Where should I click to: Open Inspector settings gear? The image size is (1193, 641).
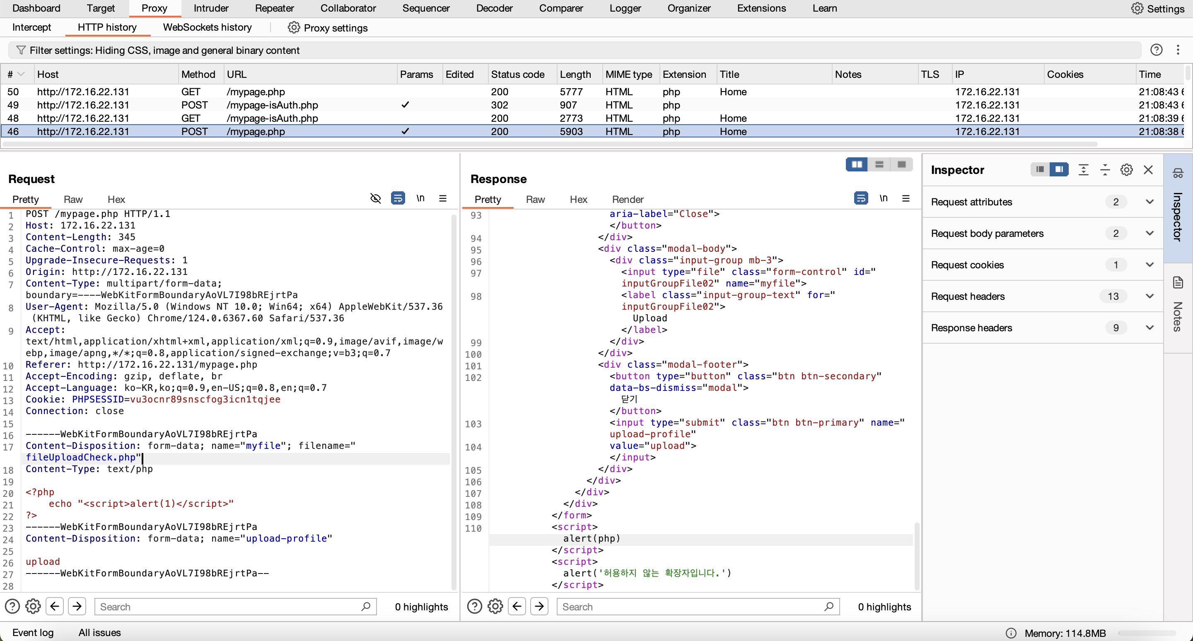coord(1126,170)
